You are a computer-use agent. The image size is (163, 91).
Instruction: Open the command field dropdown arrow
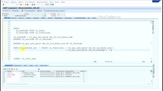tap(17, 5)
